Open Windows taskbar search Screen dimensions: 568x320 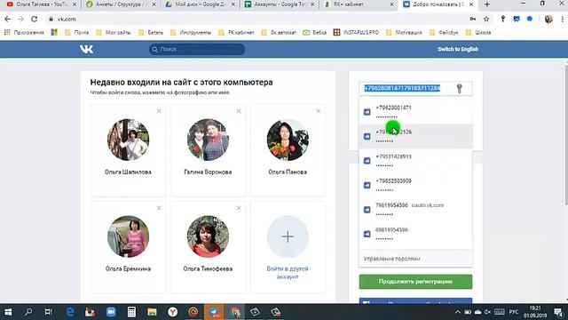(x=28, y=312)
